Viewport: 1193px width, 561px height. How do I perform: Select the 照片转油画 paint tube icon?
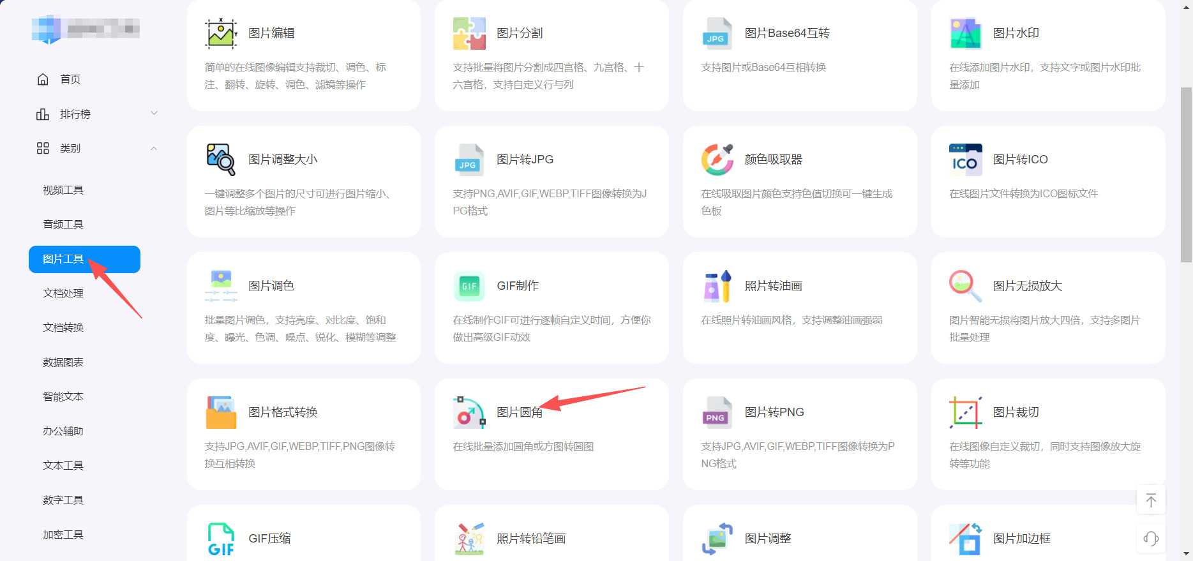tap(717, 286)
